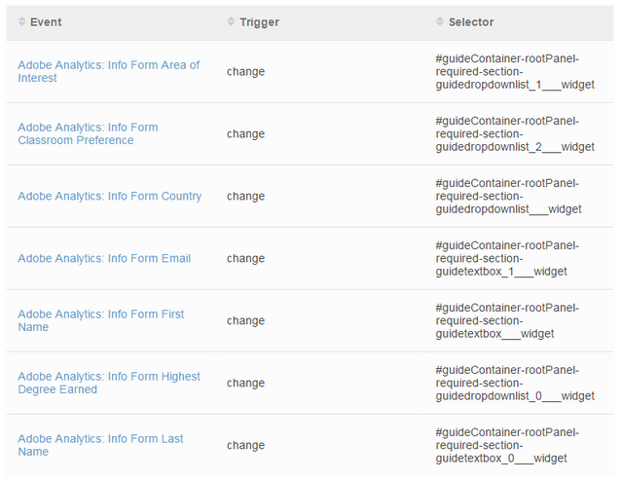The image size is (622, 480).
Task: Sort table by Selector column icon
Action: coord(440,21)
